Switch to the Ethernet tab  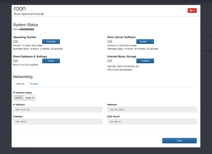pos(20,84)
